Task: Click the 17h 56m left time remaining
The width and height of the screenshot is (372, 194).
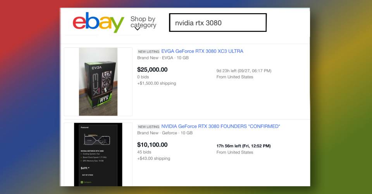Action: (243, 146)
